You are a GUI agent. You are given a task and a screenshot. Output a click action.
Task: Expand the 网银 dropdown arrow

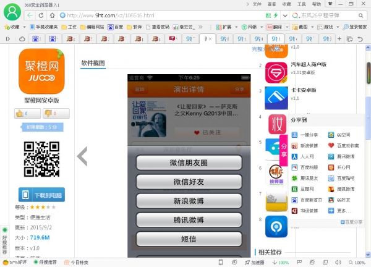pyautogui.click(x=262, y=27)
